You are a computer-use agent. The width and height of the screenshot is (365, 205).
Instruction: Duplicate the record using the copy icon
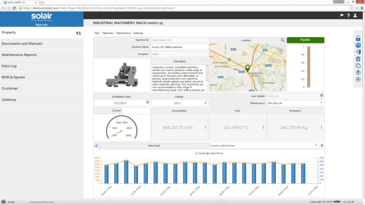(x=358, y=65)
